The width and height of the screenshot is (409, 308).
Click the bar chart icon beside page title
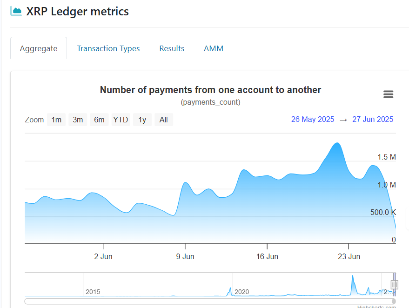(x=16, y=10)
